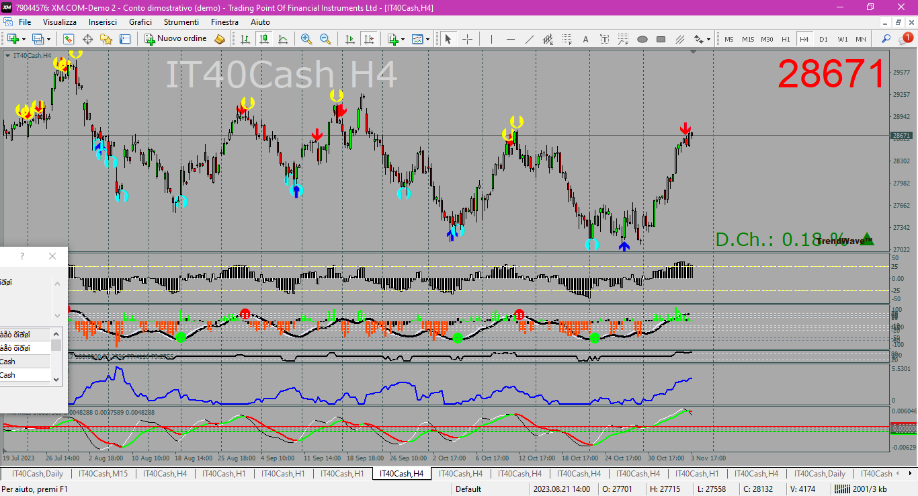Toggle chart shift from right border
The height and width of the screenshot is (496, 918).
(x=368, y=39)
